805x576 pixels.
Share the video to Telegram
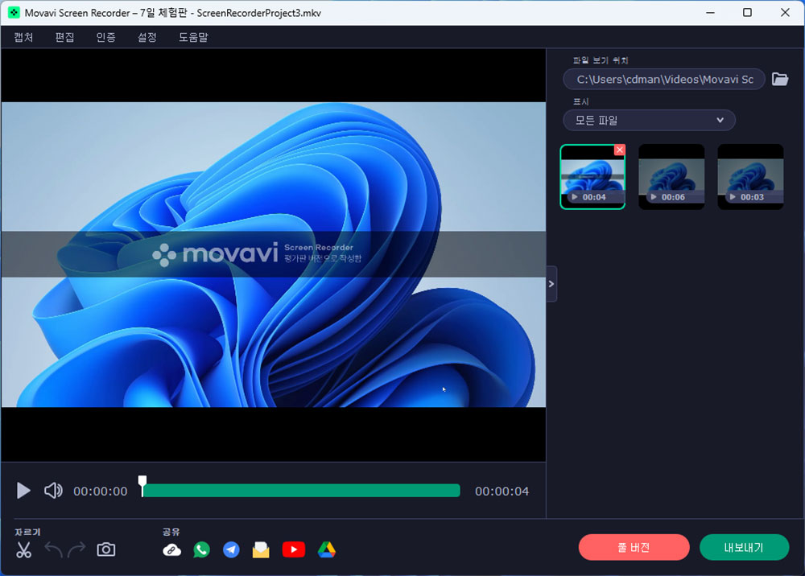point(231,549)
